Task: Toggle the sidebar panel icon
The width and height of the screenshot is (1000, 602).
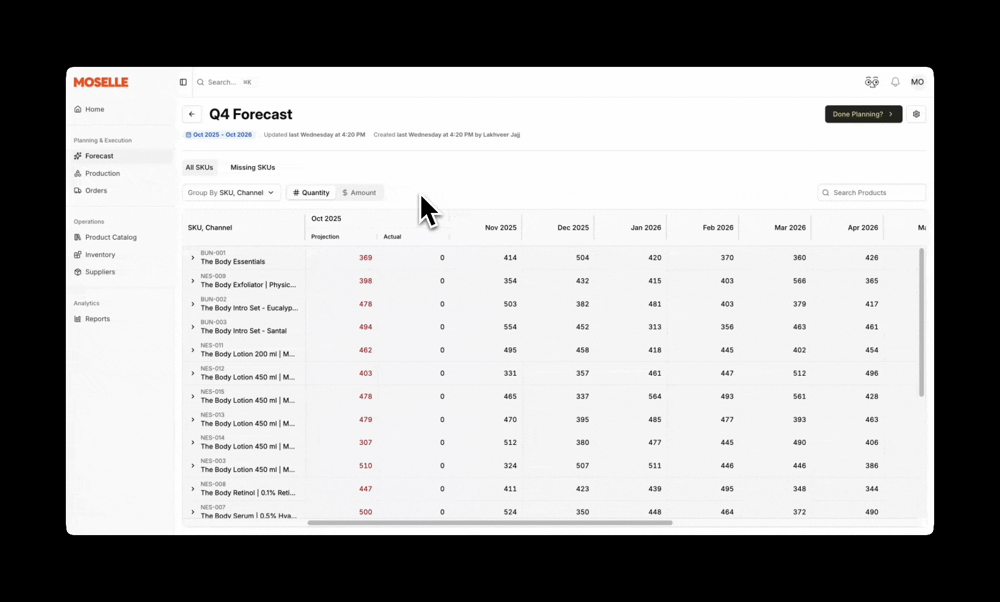Action: pyautogui.click(x=183, y=82)
